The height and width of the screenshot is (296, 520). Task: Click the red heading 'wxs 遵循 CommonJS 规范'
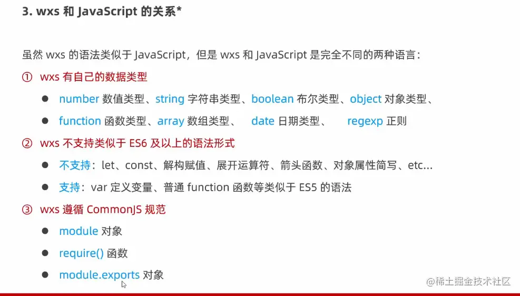click(103, 210)
